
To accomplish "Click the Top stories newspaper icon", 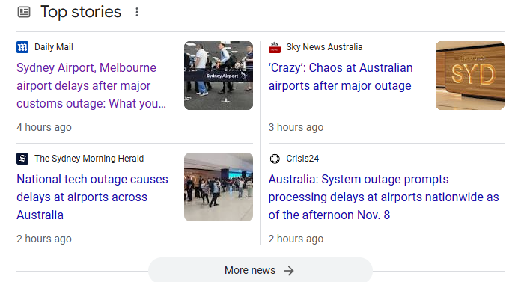I will (x=24, y=12).
